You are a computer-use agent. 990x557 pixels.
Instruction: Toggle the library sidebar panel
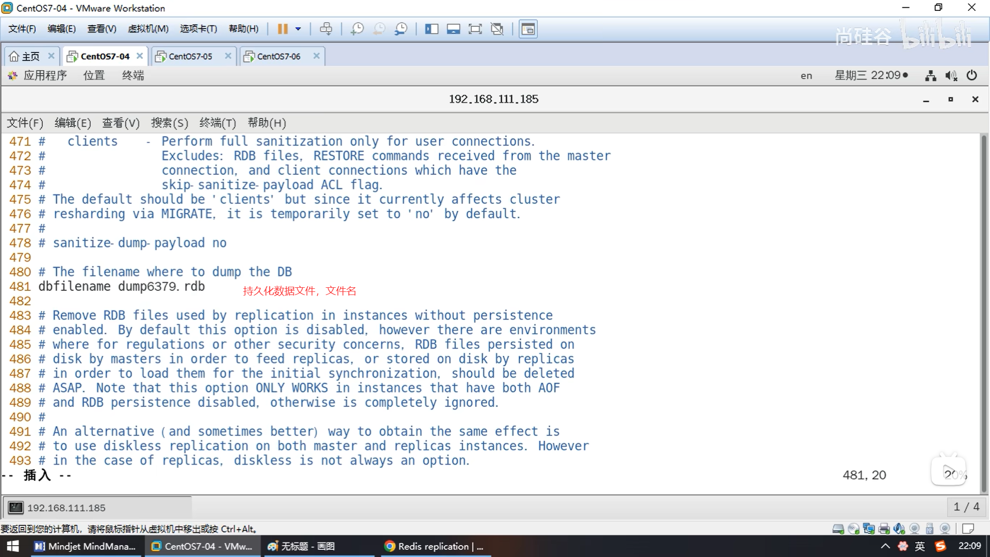coord(432,29)
